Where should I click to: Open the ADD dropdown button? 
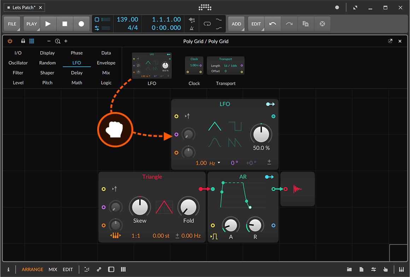[x=236, y=24]
